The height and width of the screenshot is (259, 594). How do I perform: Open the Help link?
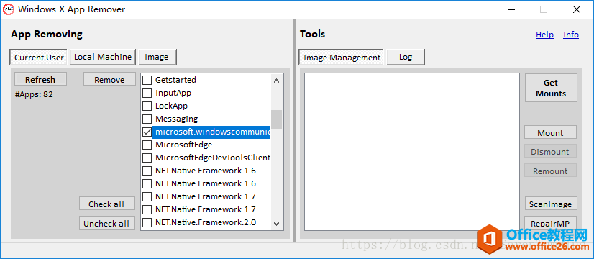coord(545,35)
